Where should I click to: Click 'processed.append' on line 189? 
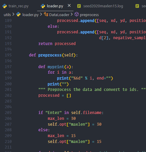pos(76,21)
